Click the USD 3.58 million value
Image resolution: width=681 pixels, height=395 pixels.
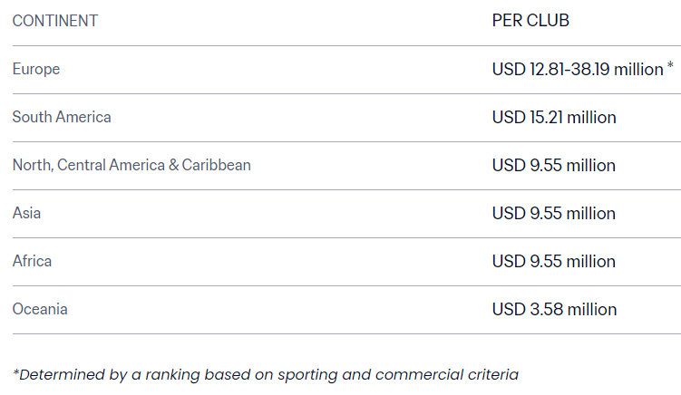coord(554,310)
